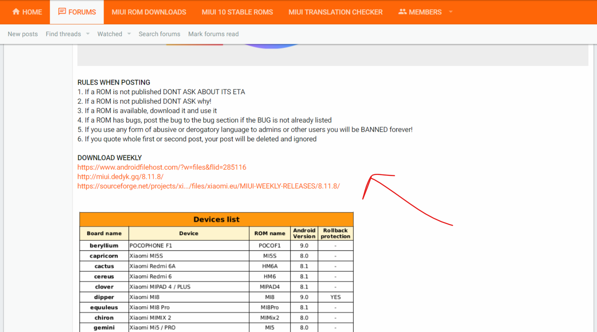Click the people icon beside MEMBERS

coord(402,12)
